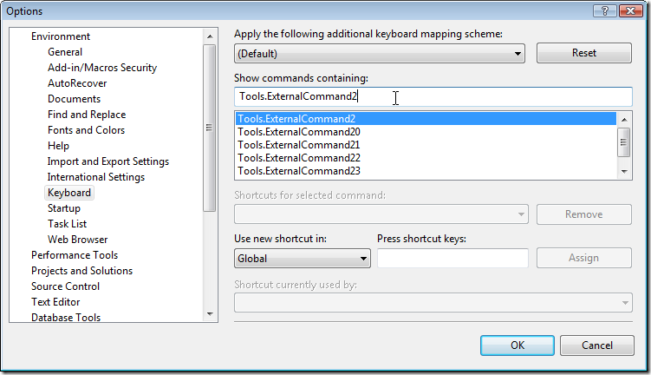Open the keyboard mapping scheme dropdown
This screenshot has height=375, width=651.
tap(379, 53)
